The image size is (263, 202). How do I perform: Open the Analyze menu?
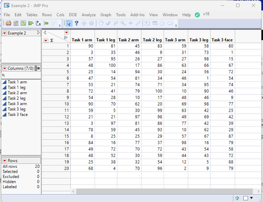pos(89,15)
